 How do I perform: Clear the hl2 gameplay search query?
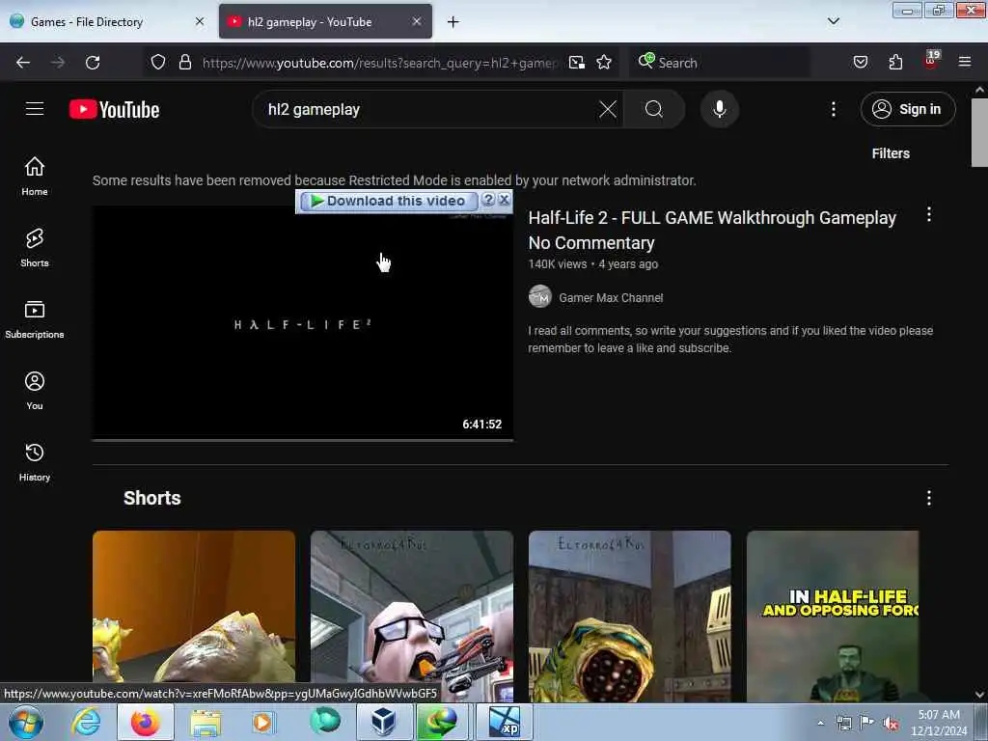pyautogui.click(x=608, y=109)
